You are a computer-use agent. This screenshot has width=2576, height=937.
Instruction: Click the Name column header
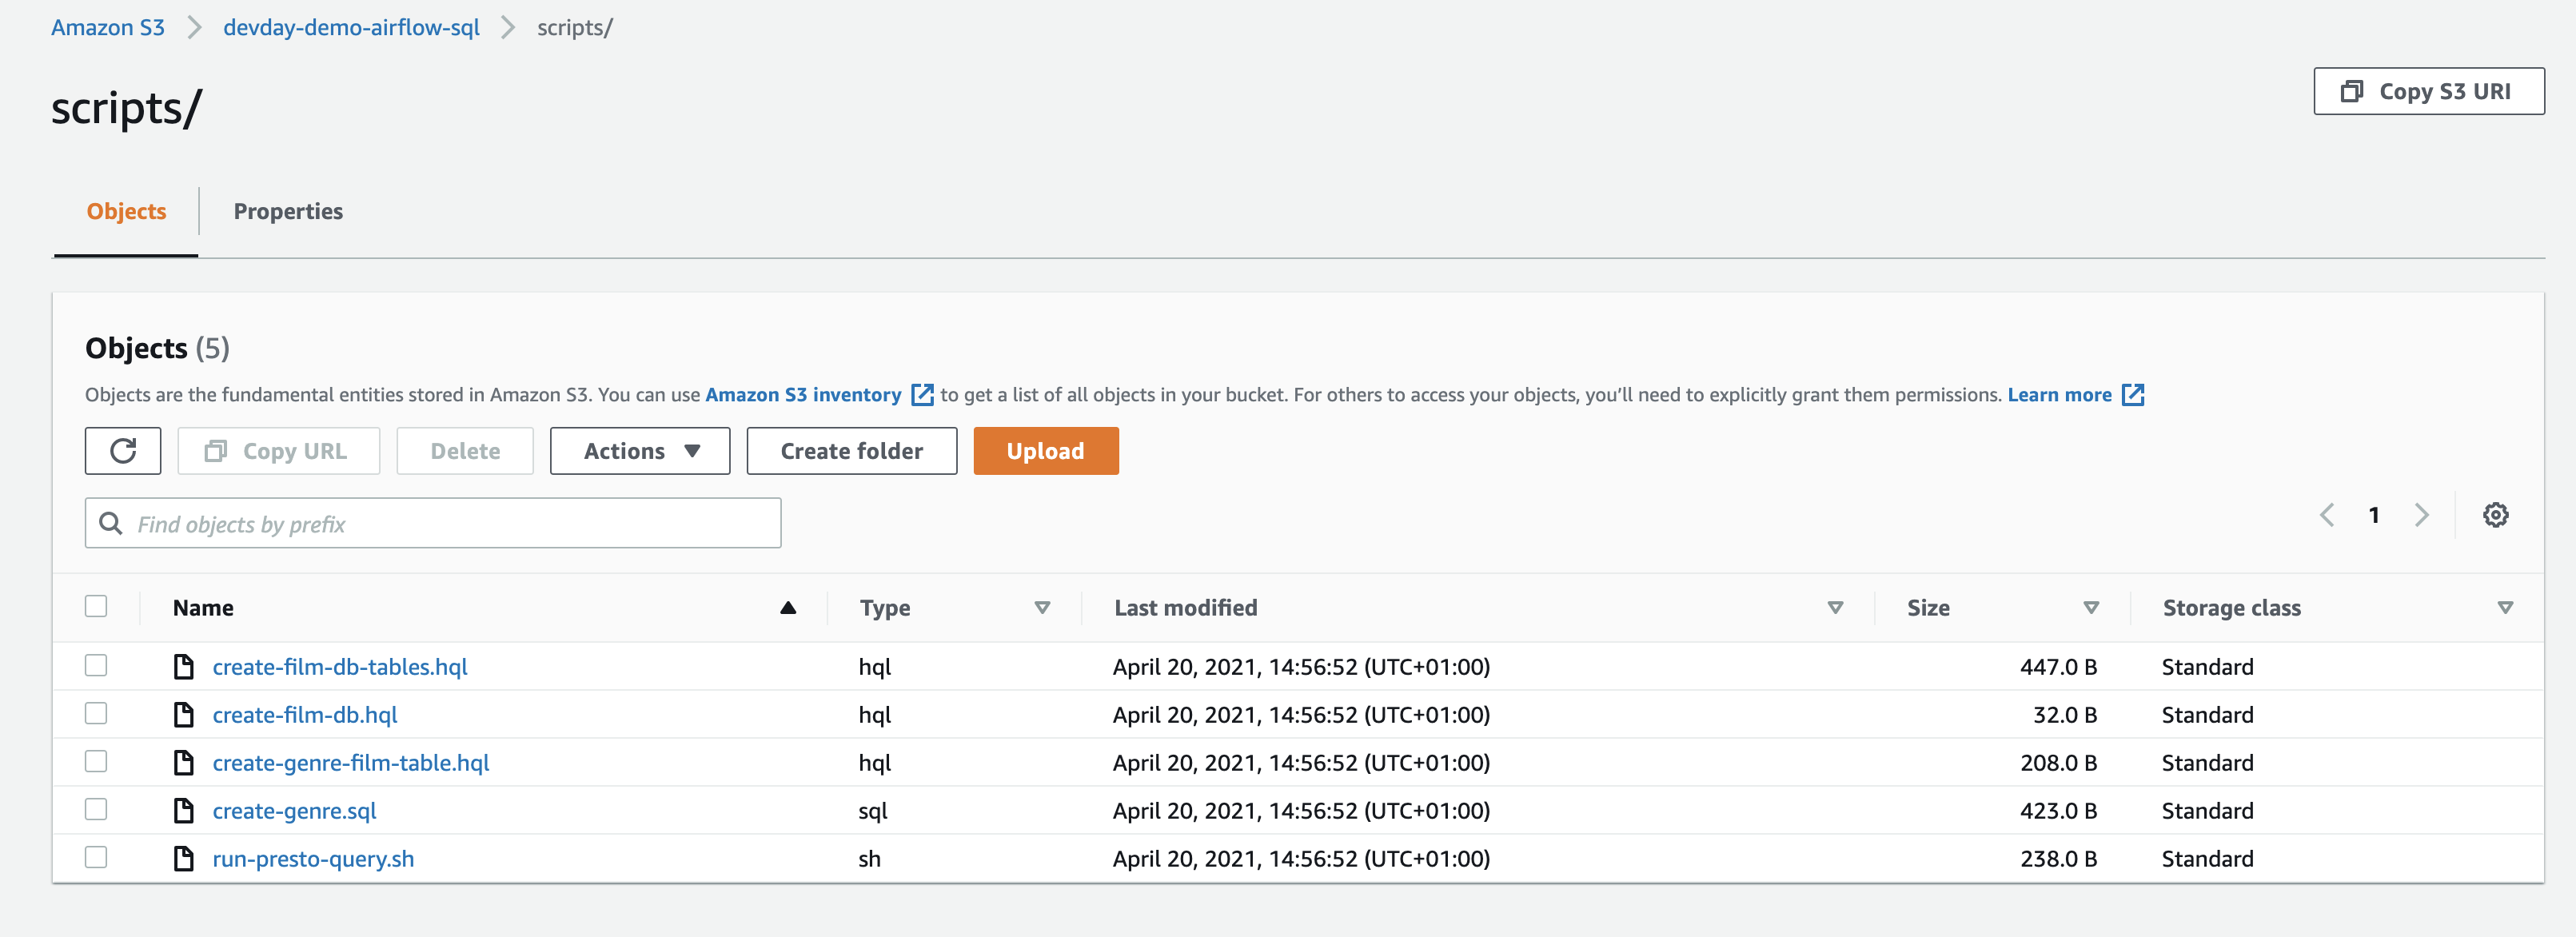pos(203,608)
